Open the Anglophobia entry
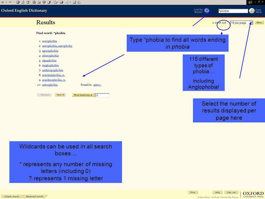 click(50, 65)
